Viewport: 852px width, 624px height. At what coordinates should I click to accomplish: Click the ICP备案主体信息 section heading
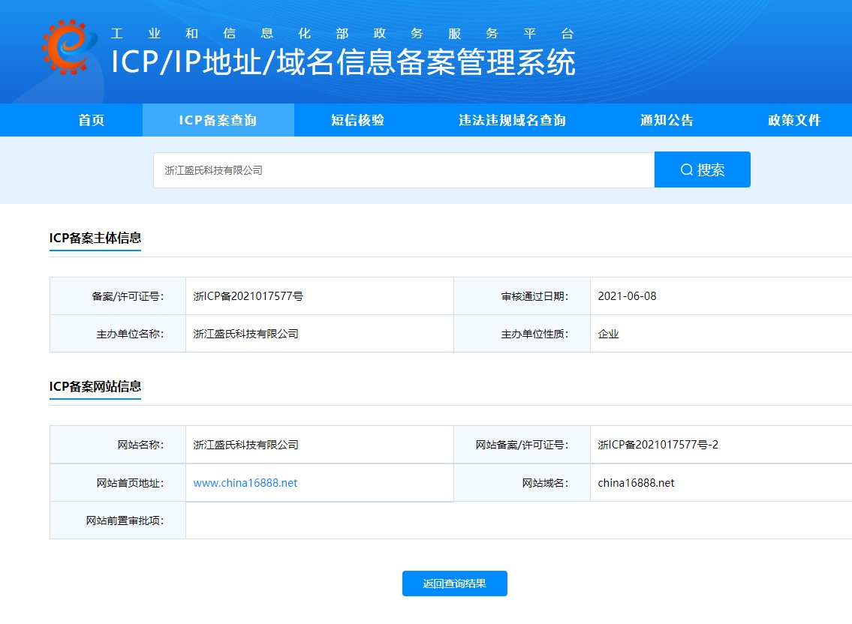95,238
